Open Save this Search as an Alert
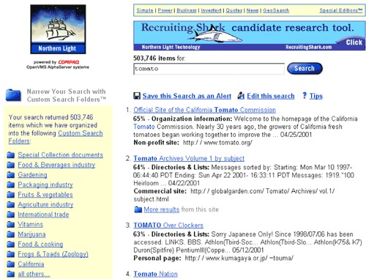 click(187, 96)
